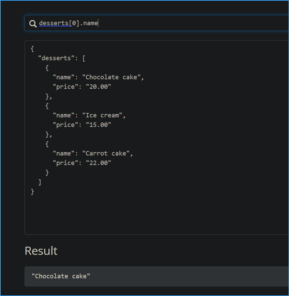Click the "price" key of the Carrot cake object
The width and height of the screenshot is (289, 296).
pyautogui.click(x=65, y=163)
